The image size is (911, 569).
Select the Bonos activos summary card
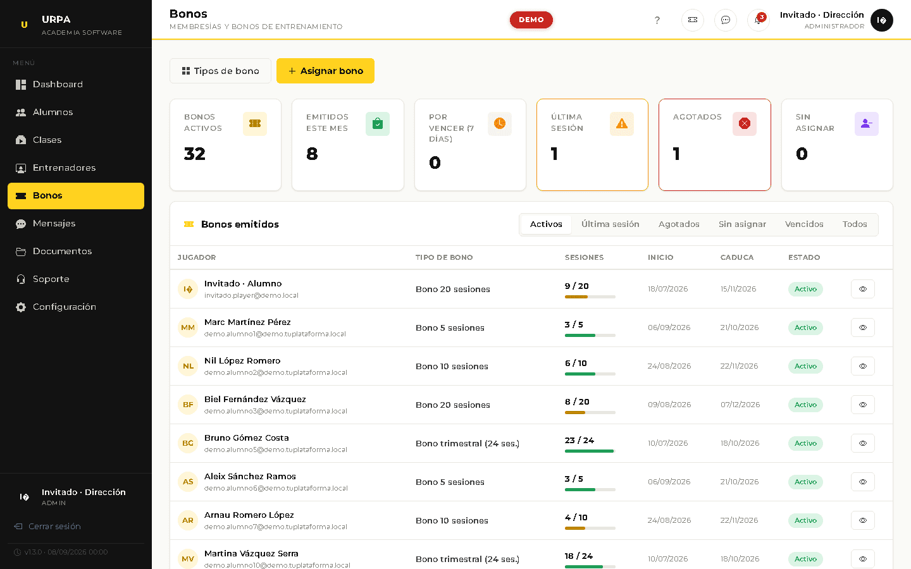tap(225, 145)
